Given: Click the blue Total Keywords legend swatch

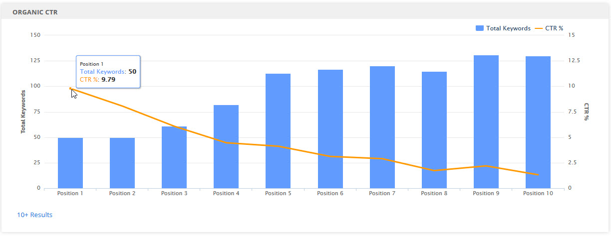Looking at the screenshot, I should (x=480, y=28).
